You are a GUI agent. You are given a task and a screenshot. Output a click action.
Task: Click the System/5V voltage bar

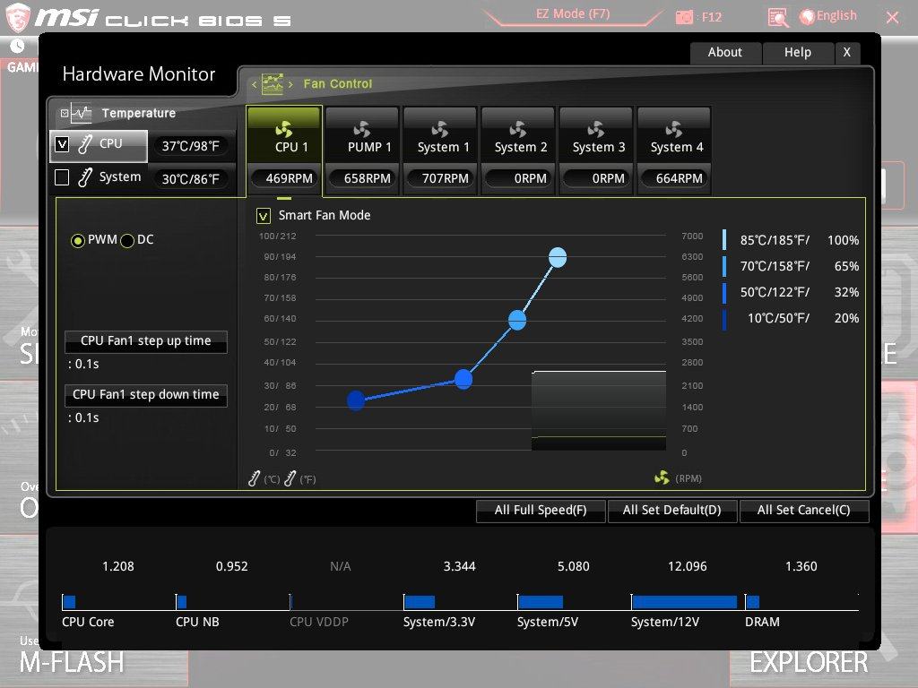tap(541, 602)
